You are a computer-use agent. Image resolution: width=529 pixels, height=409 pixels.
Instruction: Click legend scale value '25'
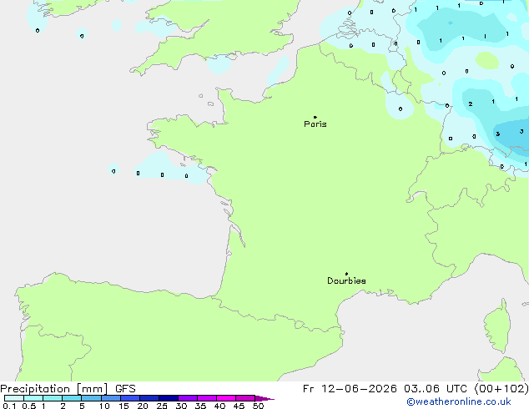pos(162,406)
